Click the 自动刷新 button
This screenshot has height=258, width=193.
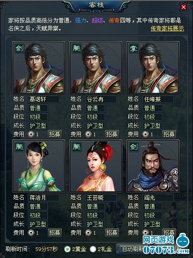(133, 249)
